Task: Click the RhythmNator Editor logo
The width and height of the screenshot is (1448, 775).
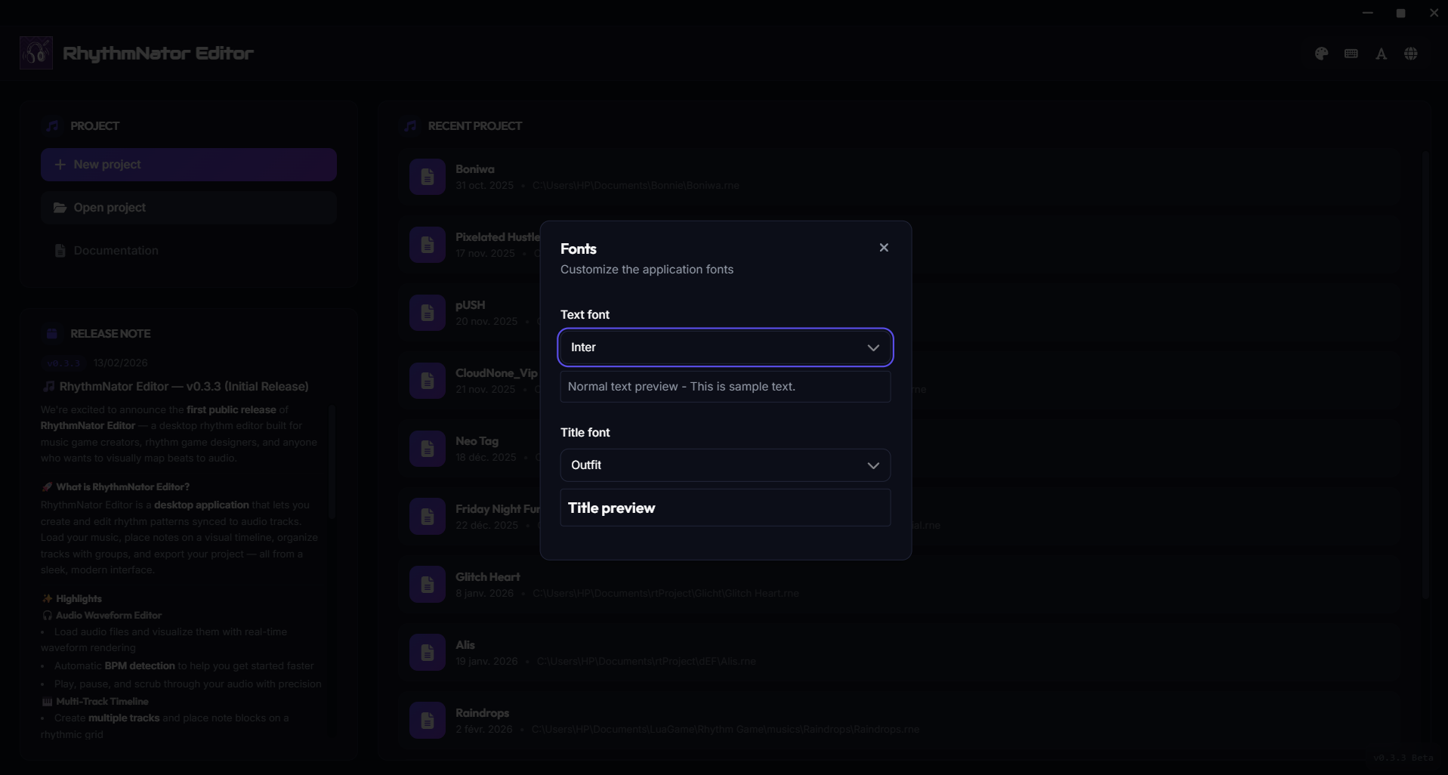Action: coord(36,52)
